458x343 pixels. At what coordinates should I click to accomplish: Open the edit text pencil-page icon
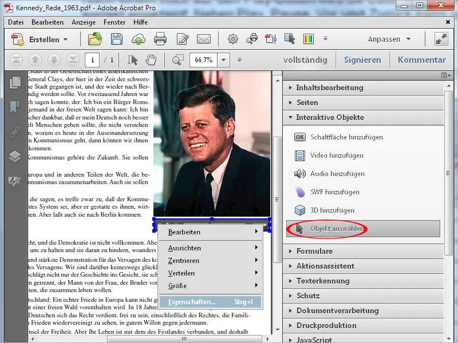182,39
